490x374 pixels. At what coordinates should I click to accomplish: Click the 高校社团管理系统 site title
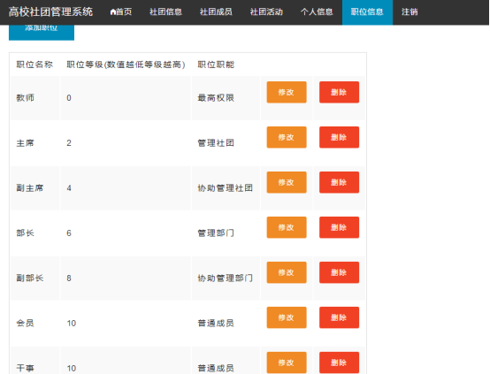[x=50, y=11]
